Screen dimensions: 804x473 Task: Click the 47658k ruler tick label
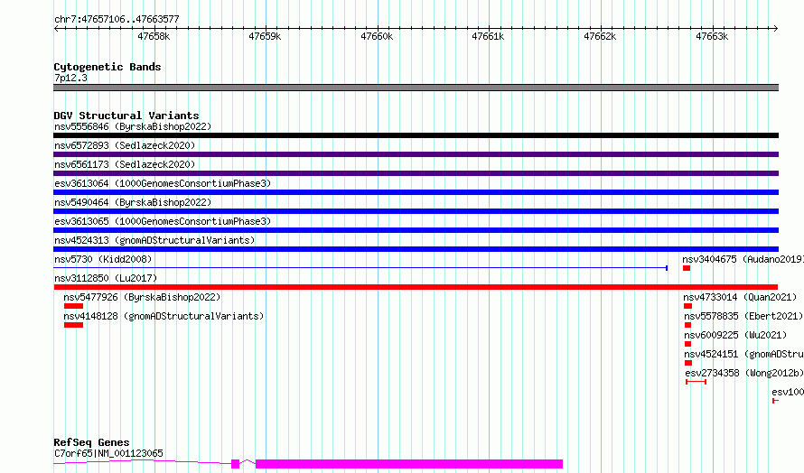pos(154,36)
